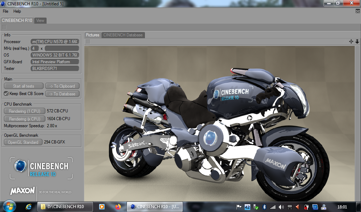The height and width of the screenshot is (212, 361).
Task: Click the MHz real frequency field
Action: coord(35,48)
